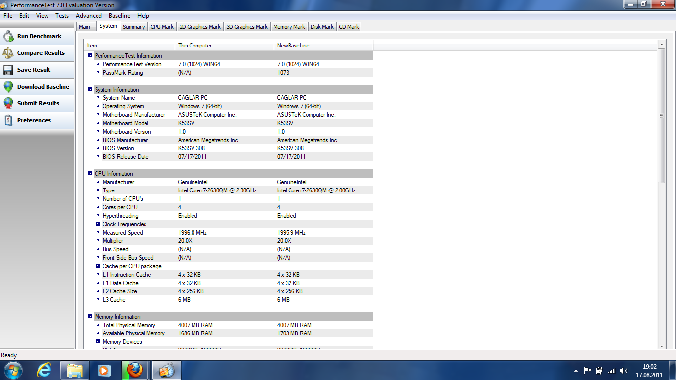Click the network signal tray icon
The width and height of the screenshot is (676, 380).
pos(611,370)
